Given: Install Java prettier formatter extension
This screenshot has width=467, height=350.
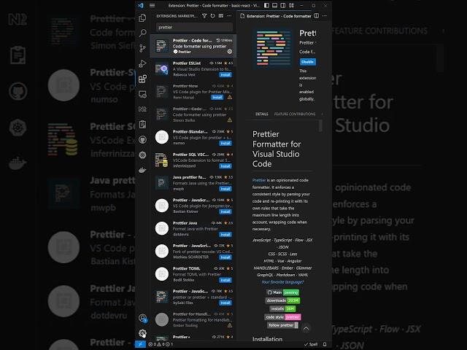Looking at the screenshot, I should tap(225, 189).
